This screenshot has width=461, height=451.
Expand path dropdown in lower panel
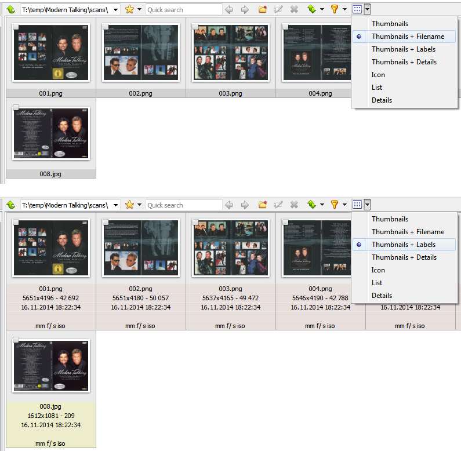tap(116, 205)
